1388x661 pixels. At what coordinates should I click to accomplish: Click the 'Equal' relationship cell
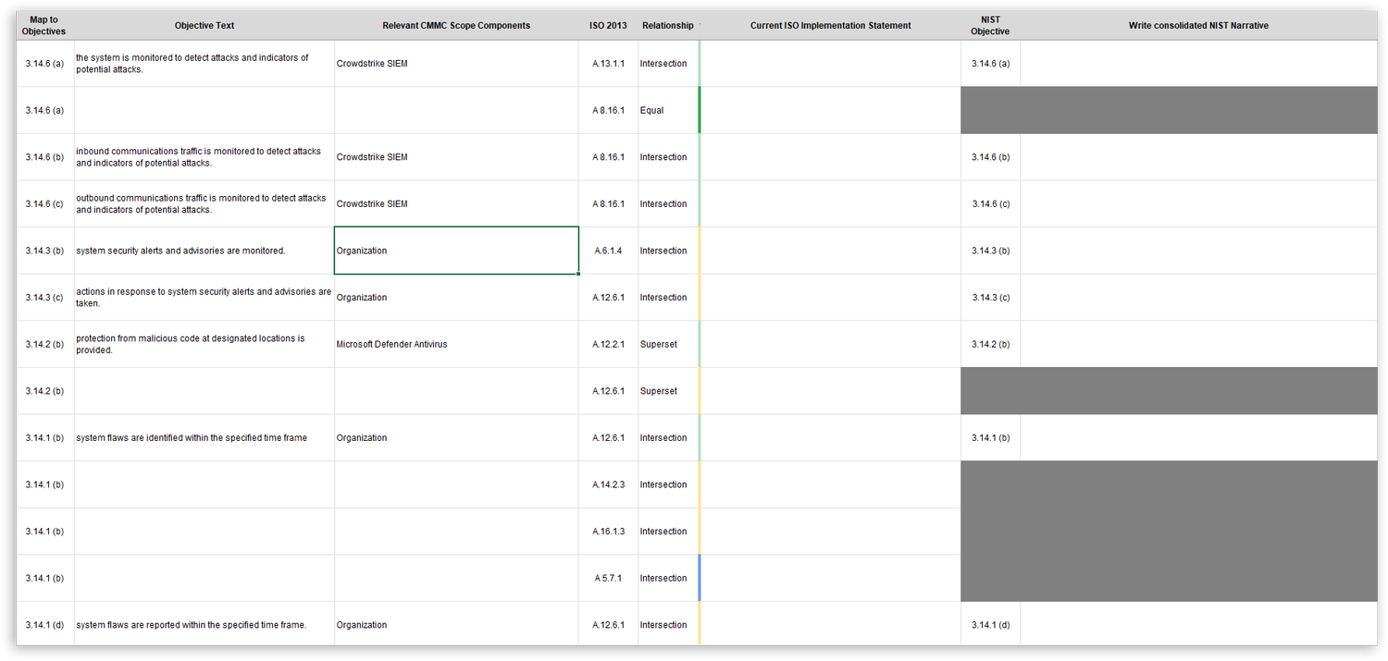coord(668,110)
